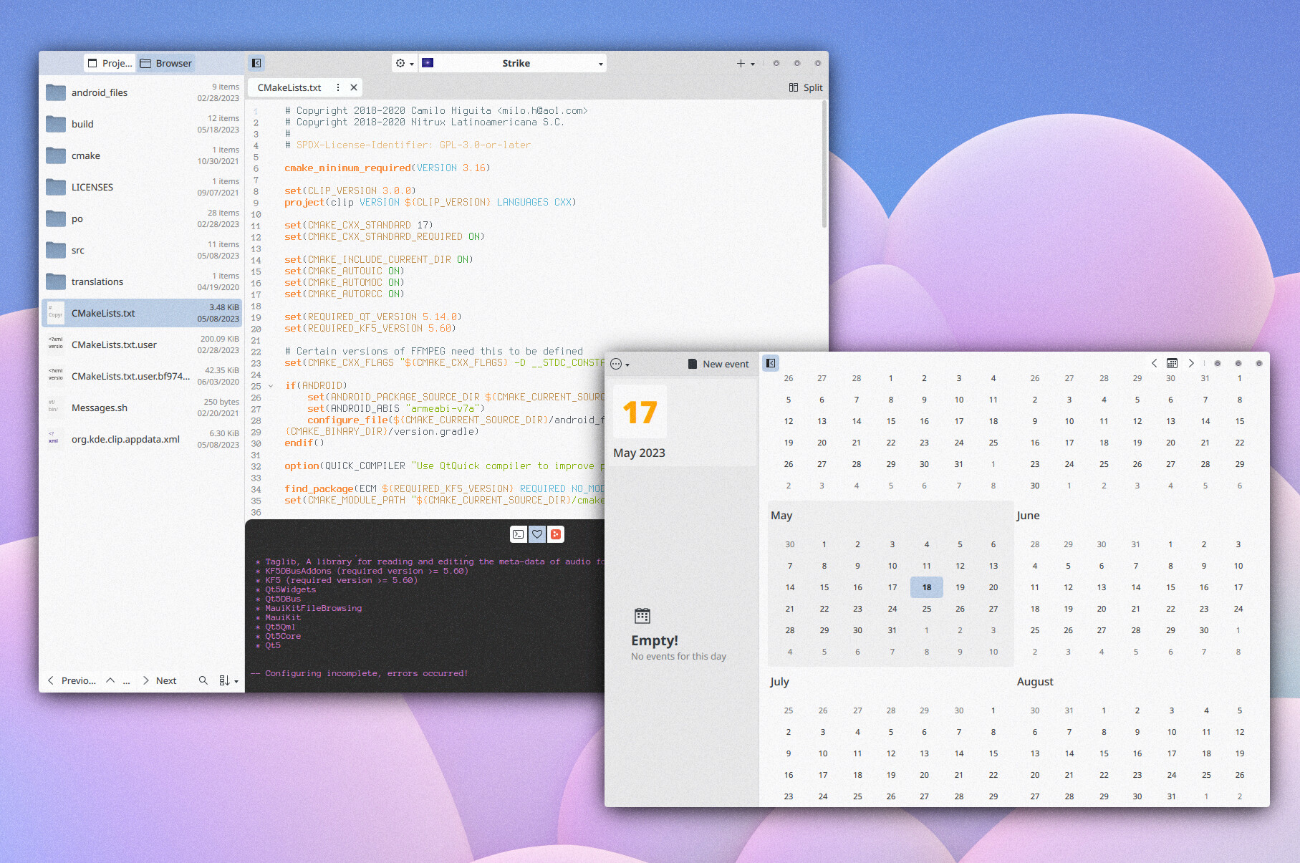Open the po folder
Screen dimensions: 1300x863
pyautogui.click(x=142, y=218)
